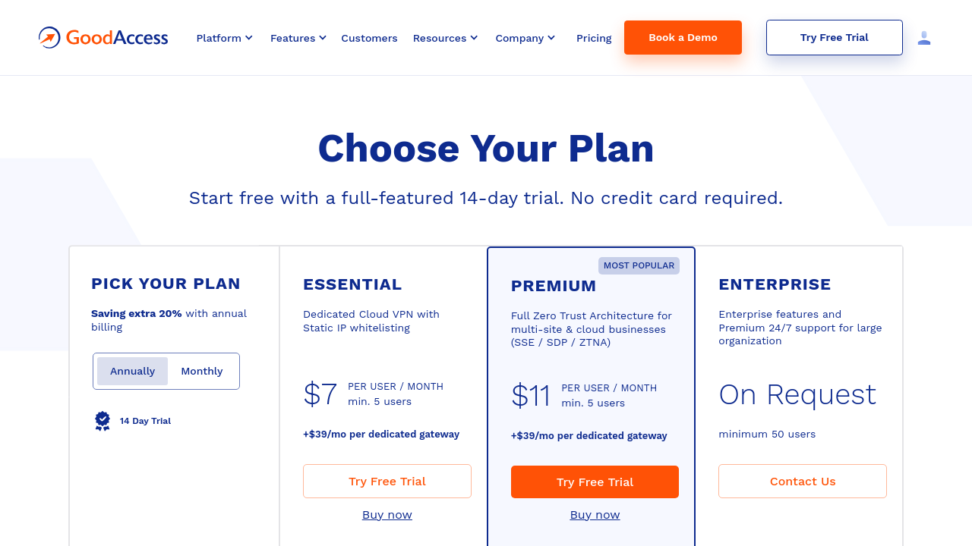Select Annually billing option
The image size is (972, 546).
(x=132, y=371)
